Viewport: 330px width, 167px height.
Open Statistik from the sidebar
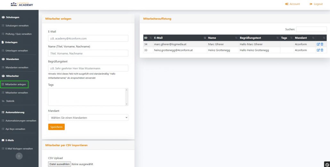coord(10,101)
